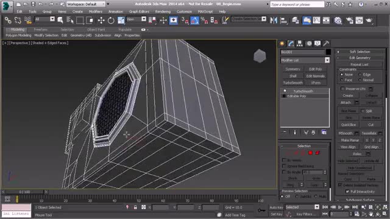Click the Render Production teapot icon
Viewport: 390px width, 219px height.
point(369,20)
